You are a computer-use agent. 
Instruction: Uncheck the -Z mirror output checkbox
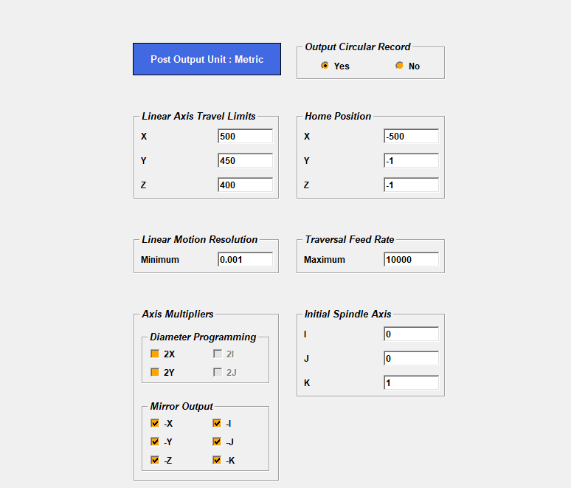point(155,460)
